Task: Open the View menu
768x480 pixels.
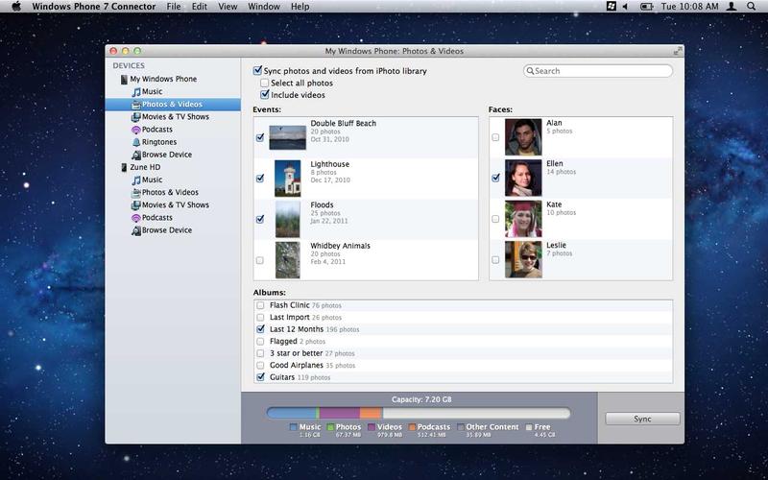Action: (x=228, y=7)
